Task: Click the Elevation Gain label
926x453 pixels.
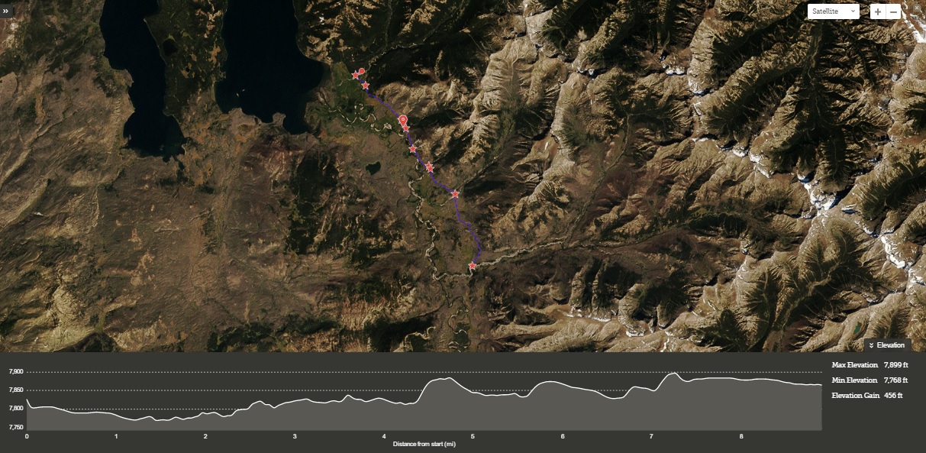Action: pos(854,396)
